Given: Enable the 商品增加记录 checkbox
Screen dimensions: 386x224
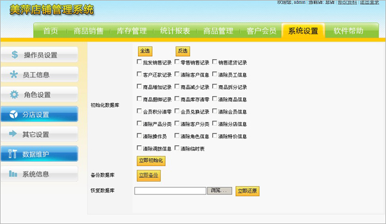Looking at the screenshot, I should click(x=139, y=86).
